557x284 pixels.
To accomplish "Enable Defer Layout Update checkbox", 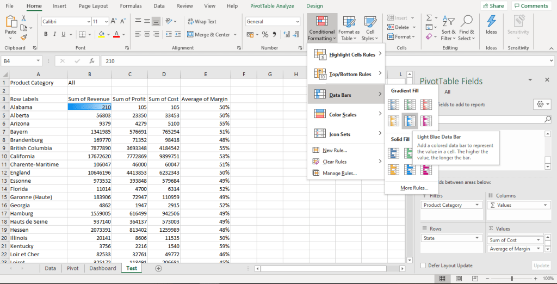I will [424, 266].
